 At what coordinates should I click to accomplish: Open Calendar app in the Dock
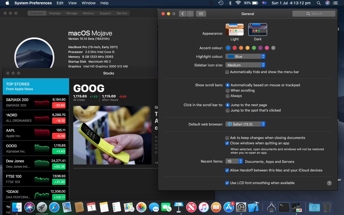pyautogui.click(x=92, y=207)
